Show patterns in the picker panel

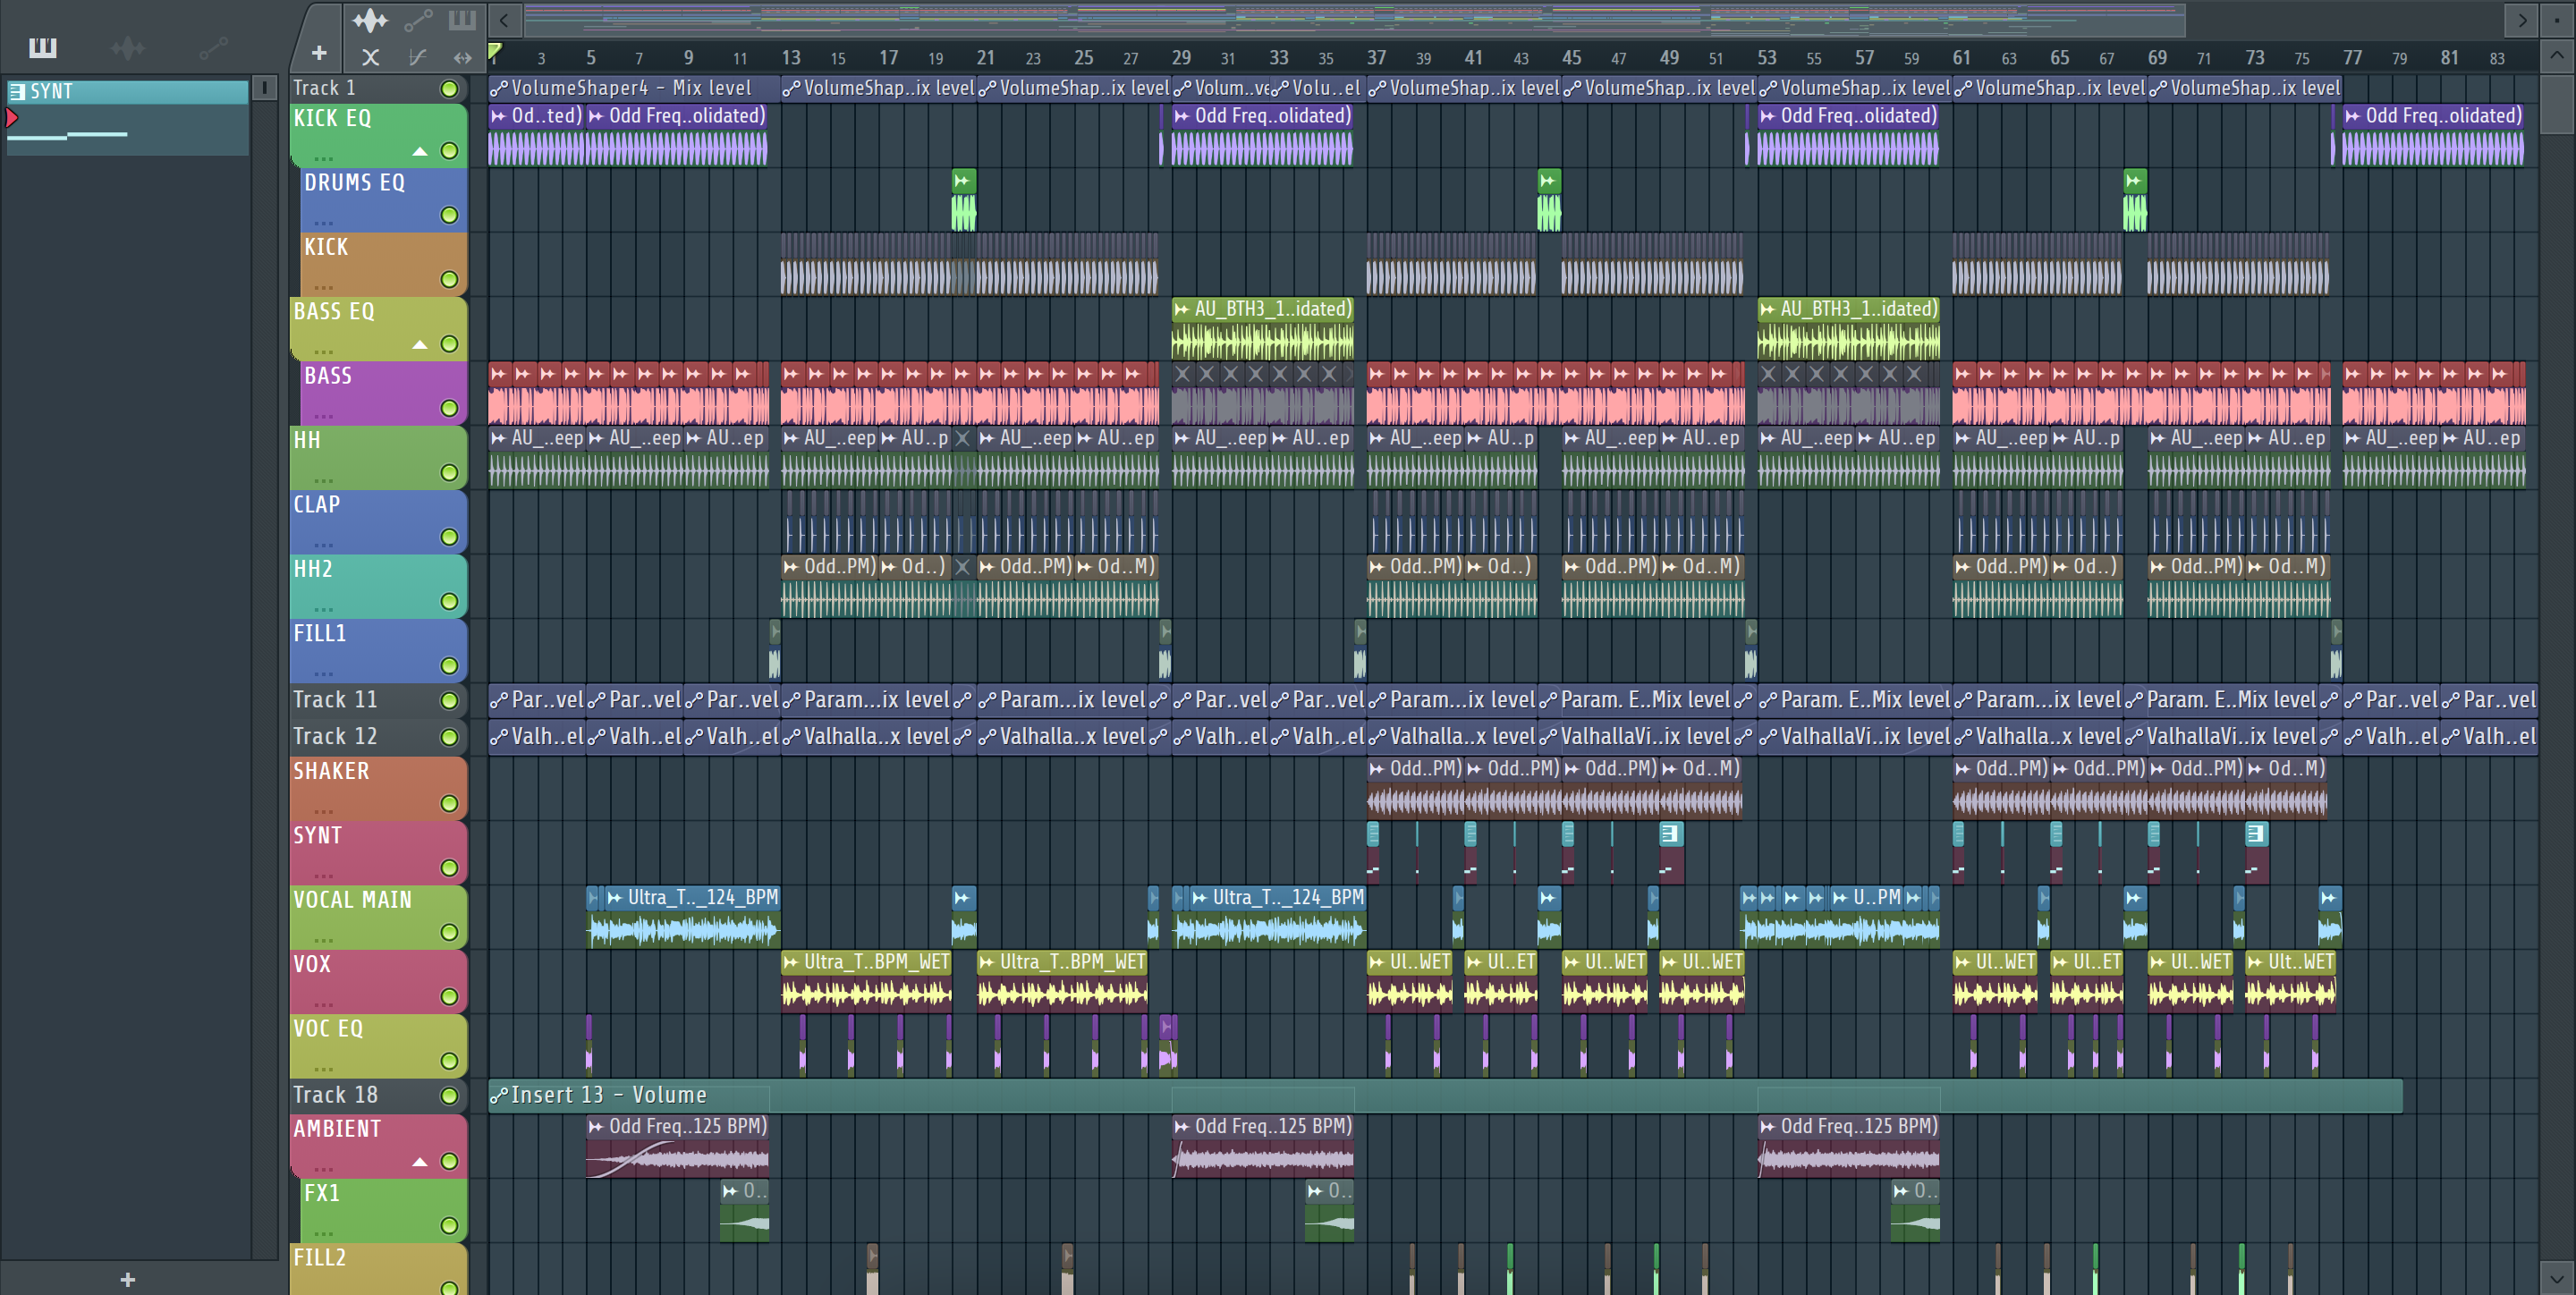click(x=42, y=47)
